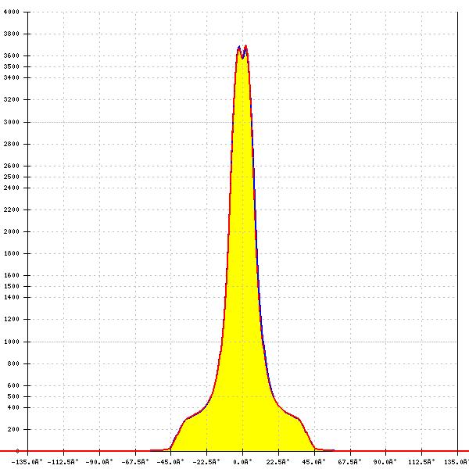Select the positive 22.5° x-axis label
This screenshot has width=469, height=469.
[x=278, y=462]
